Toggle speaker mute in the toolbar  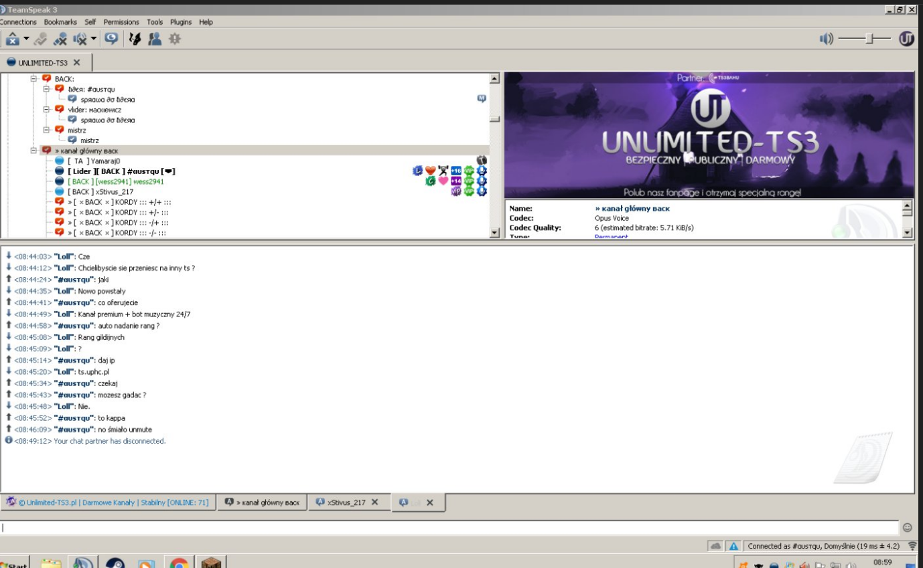tap(81, 39)
